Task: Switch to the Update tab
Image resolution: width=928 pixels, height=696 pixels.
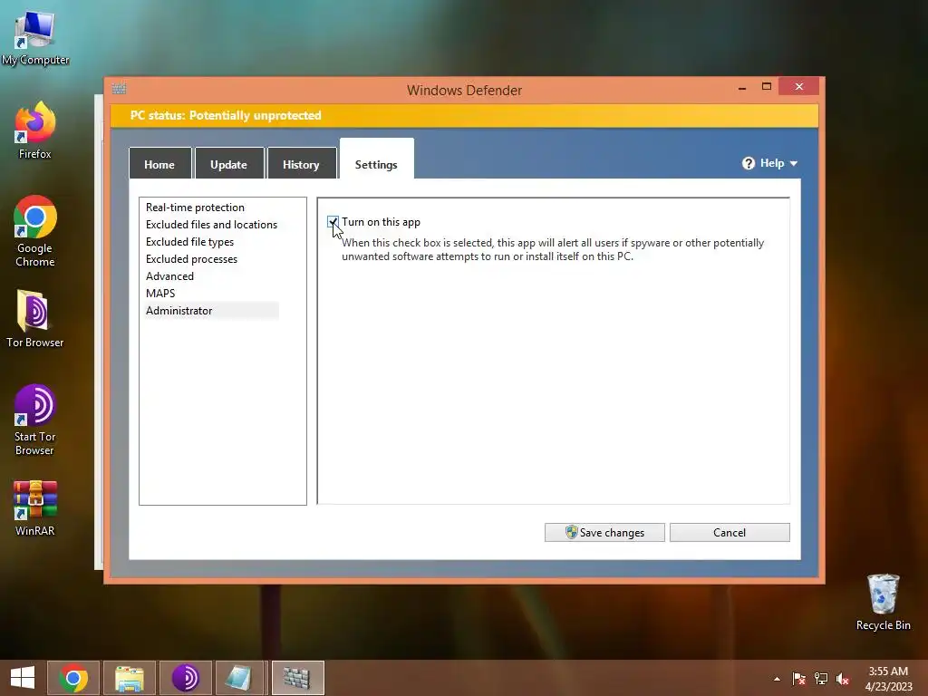Action: 229,163
